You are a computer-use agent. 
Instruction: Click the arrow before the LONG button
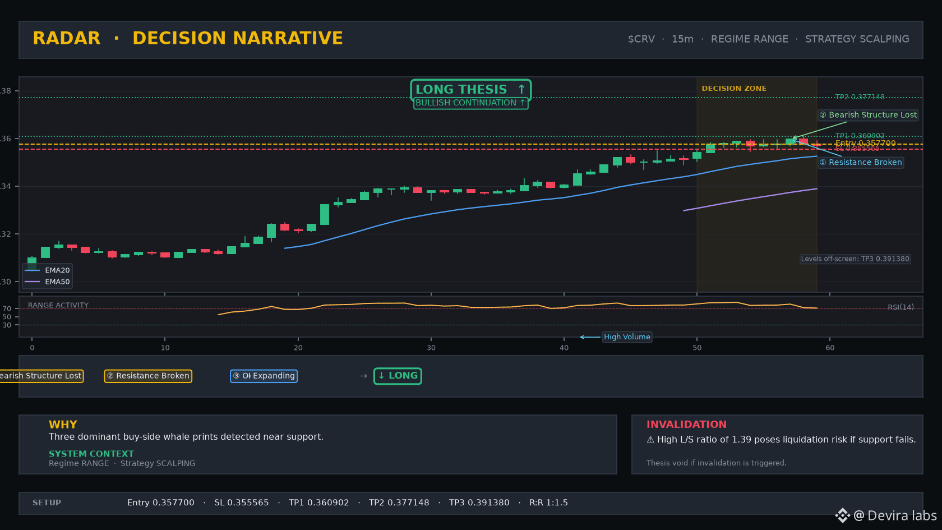pos(363,376)
